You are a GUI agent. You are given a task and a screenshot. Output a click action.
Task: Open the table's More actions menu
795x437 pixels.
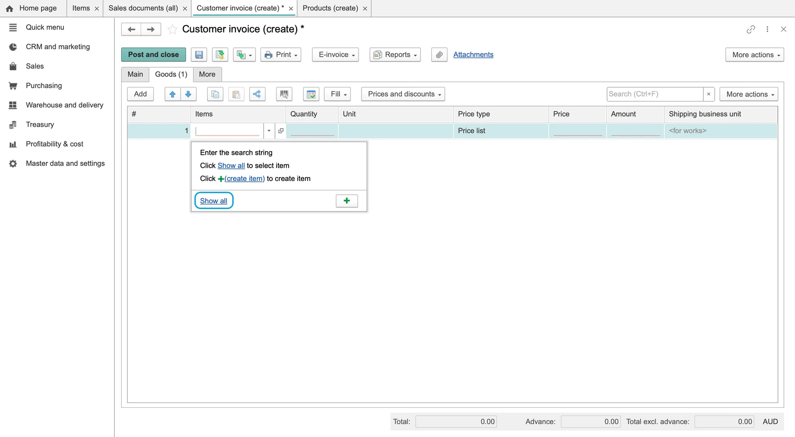pyautogui.click(x=749, y=94)
